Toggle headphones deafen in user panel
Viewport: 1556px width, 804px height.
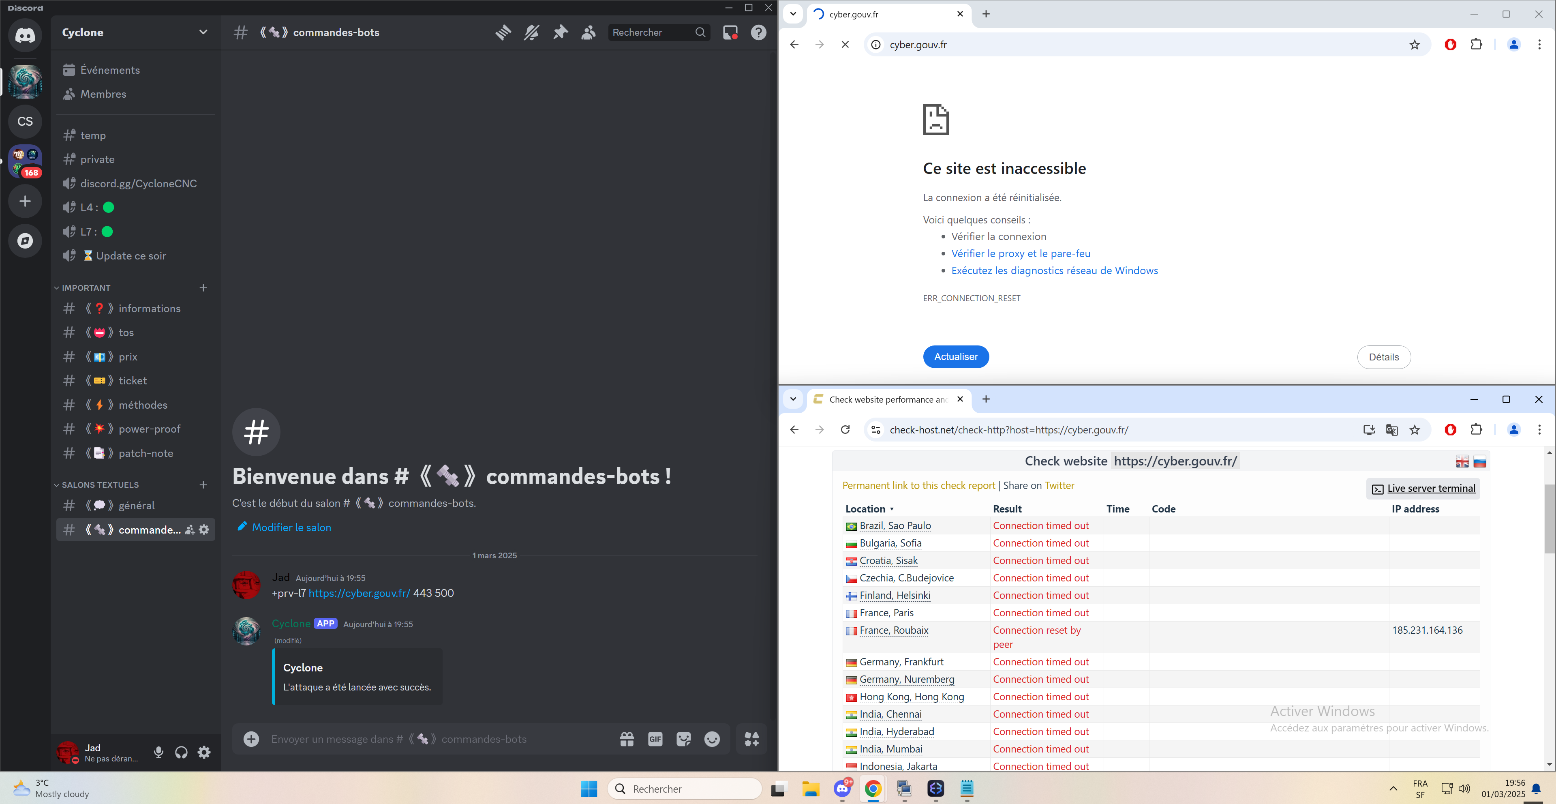181,752
